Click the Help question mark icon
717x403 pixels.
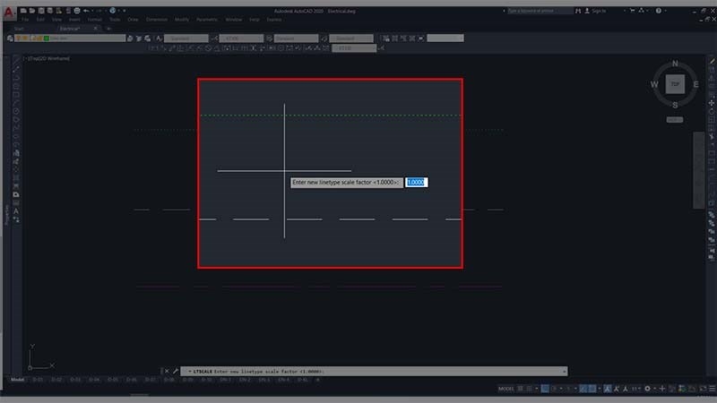659,11
